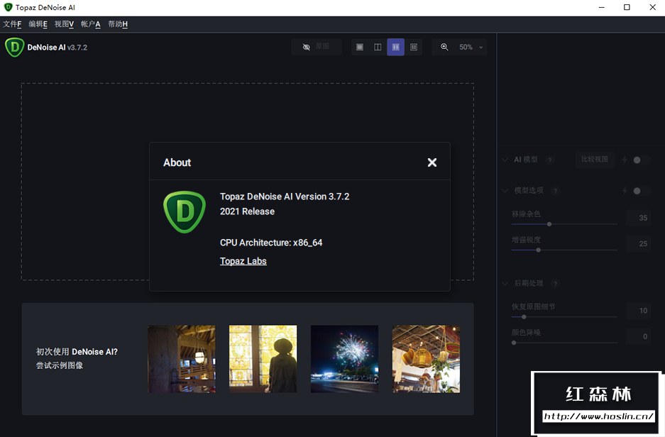This screenshot has height=437, width=665.
Task: Select the split view layout icon
Action: 378,47
